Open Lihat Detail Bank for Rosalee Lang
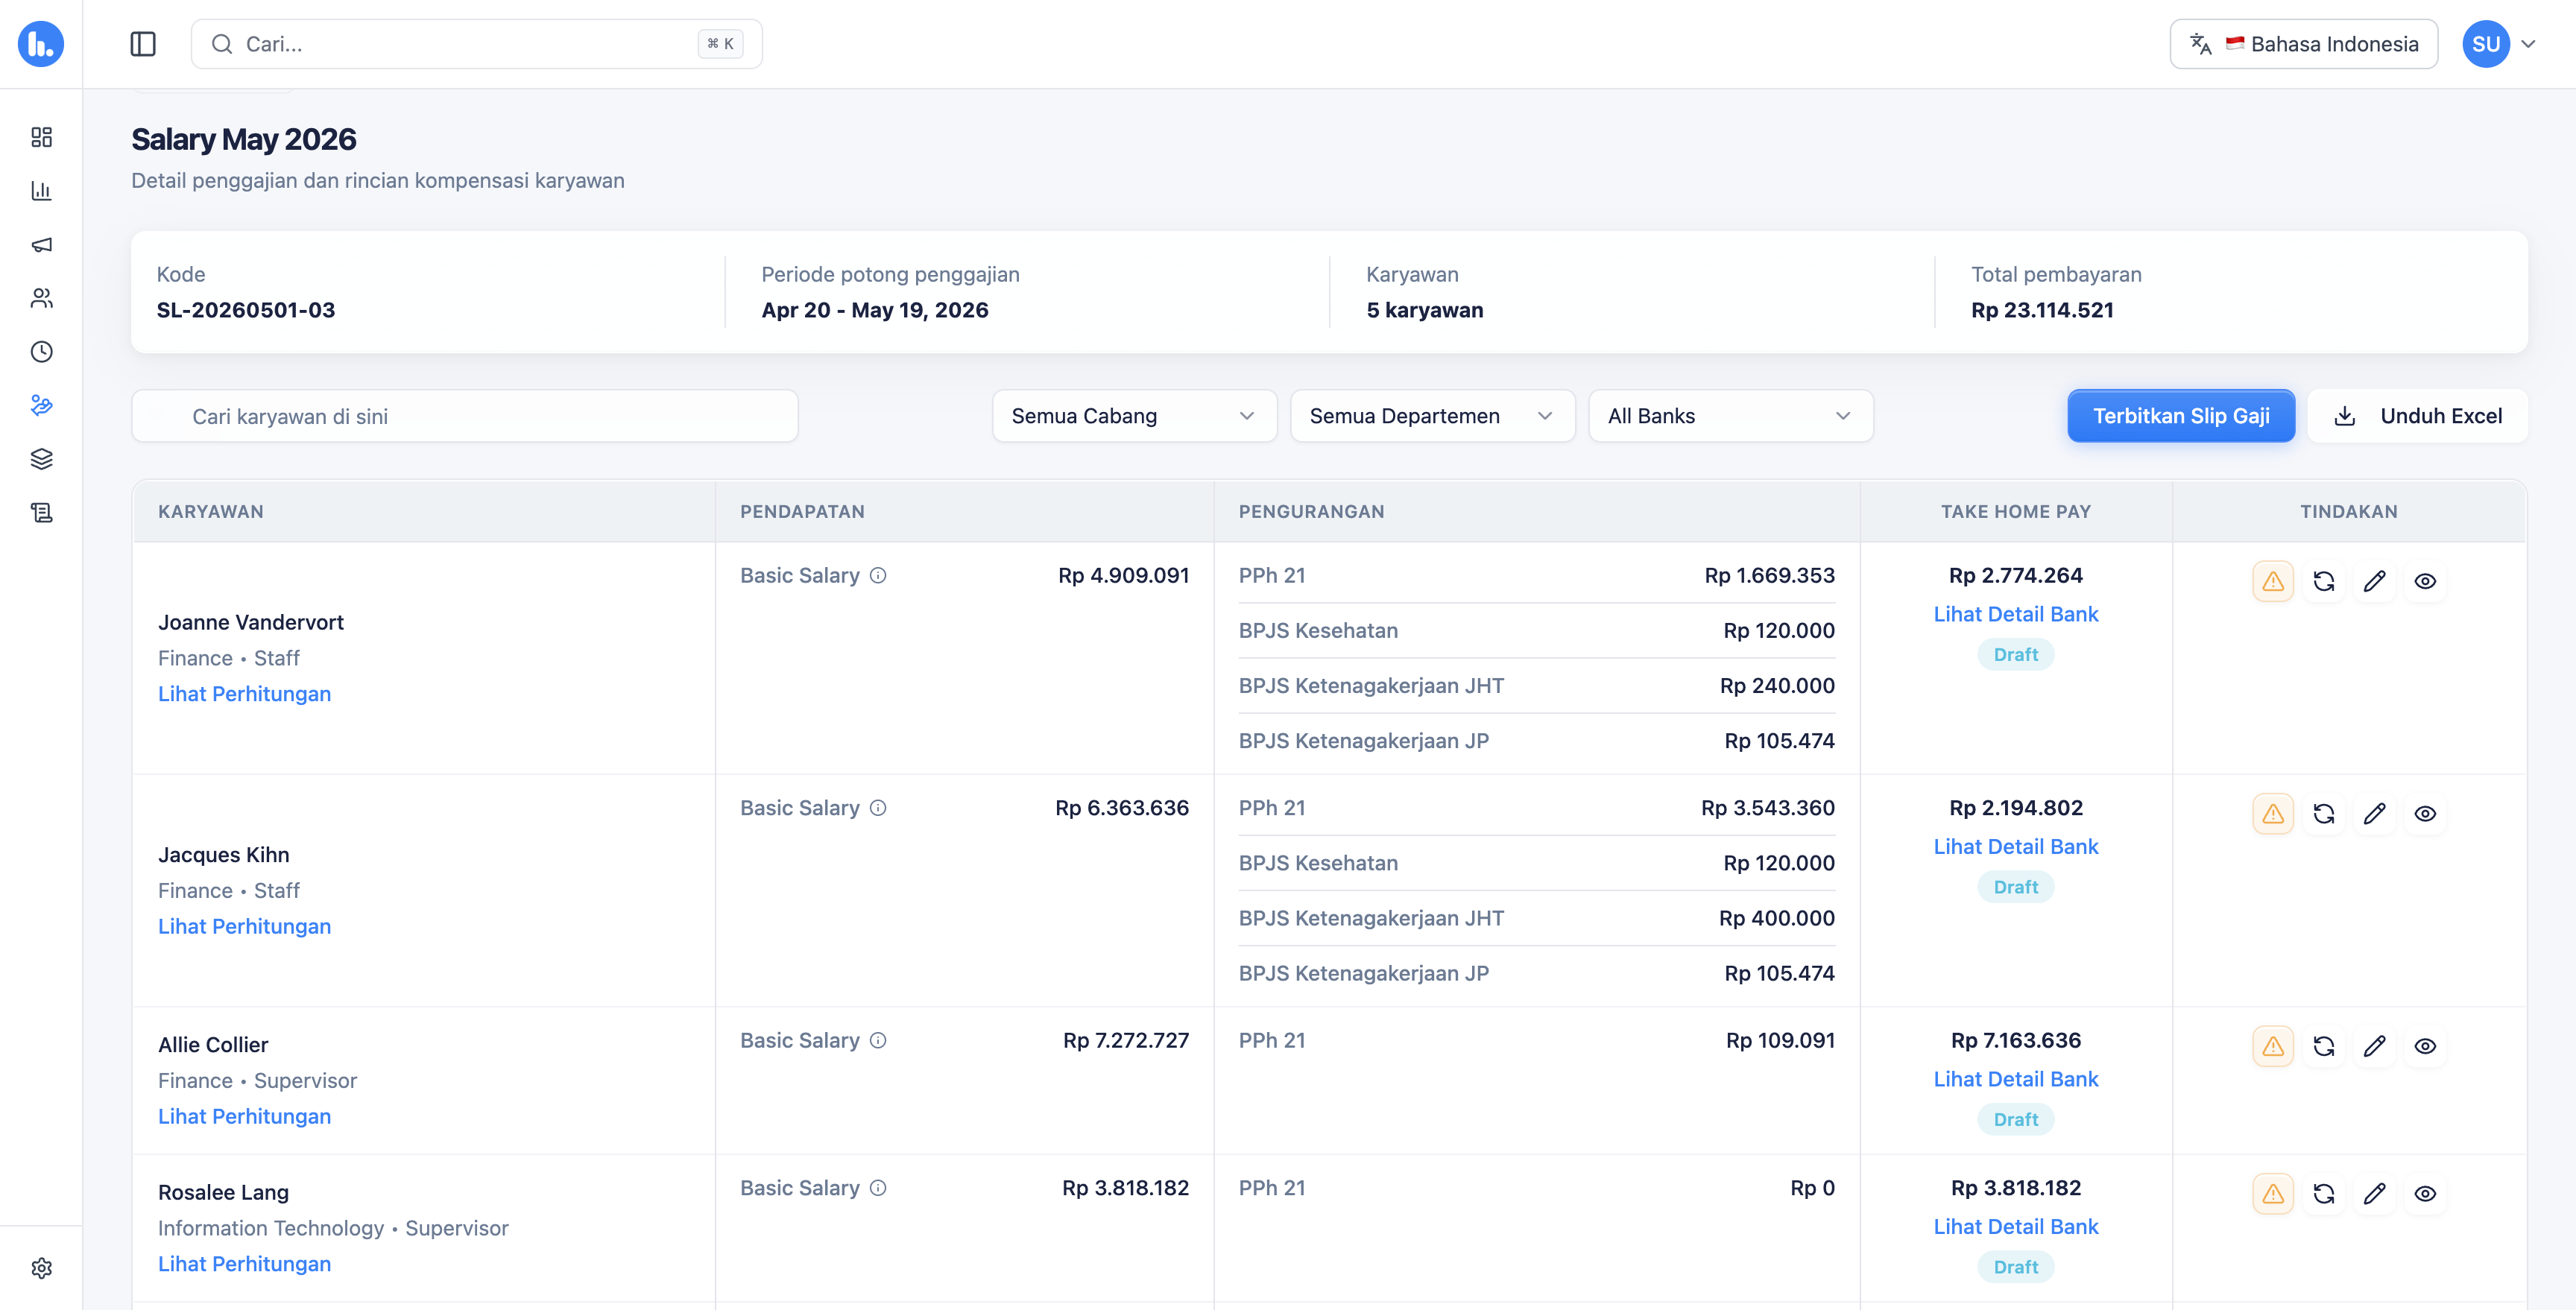 click(x=2016, y=1227)
